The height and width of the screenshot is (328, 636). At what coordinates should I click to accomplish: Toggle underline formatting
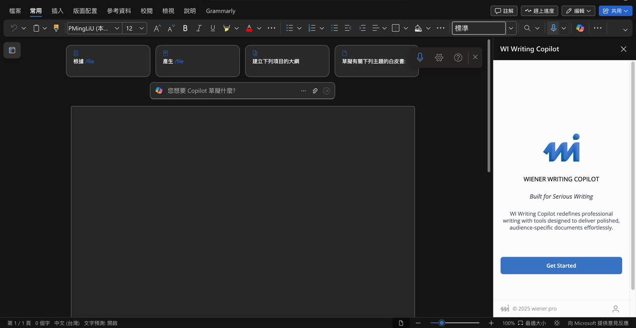click(x=213, y=28)
